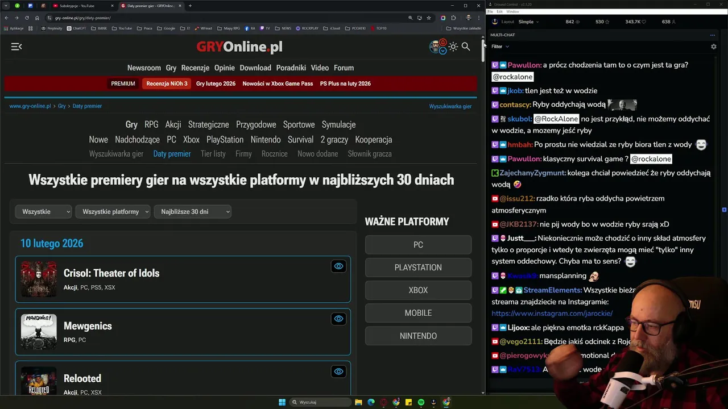The width and height of the screenshot is (728, 409).
Task: Click the GRYOnline.pl logo
Action: click(x=239, y=47)
